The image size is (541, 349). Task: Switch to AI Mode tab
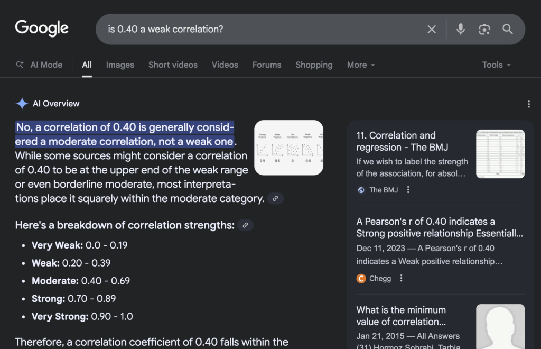tap(40, 65)
